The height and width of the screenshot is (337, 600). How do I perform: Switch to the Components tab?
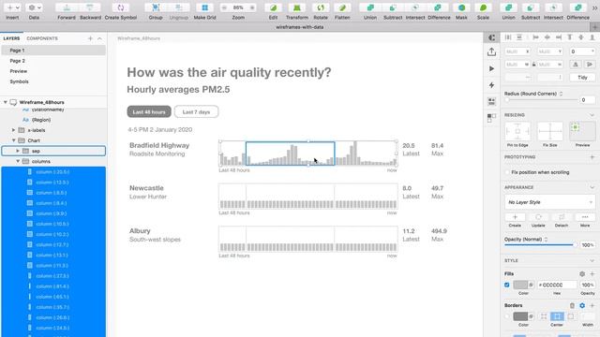pyautogui.click(x=42, y=38)
